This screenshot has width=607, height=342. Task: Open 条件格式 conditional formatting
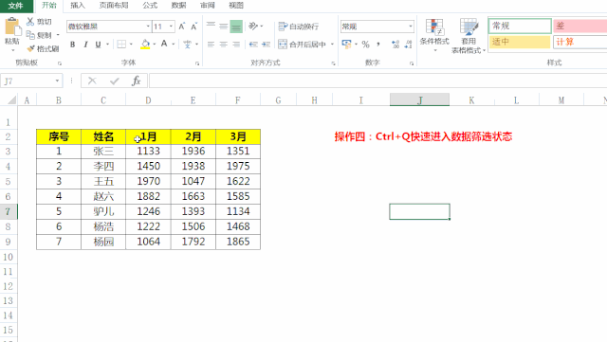point(434,36)
